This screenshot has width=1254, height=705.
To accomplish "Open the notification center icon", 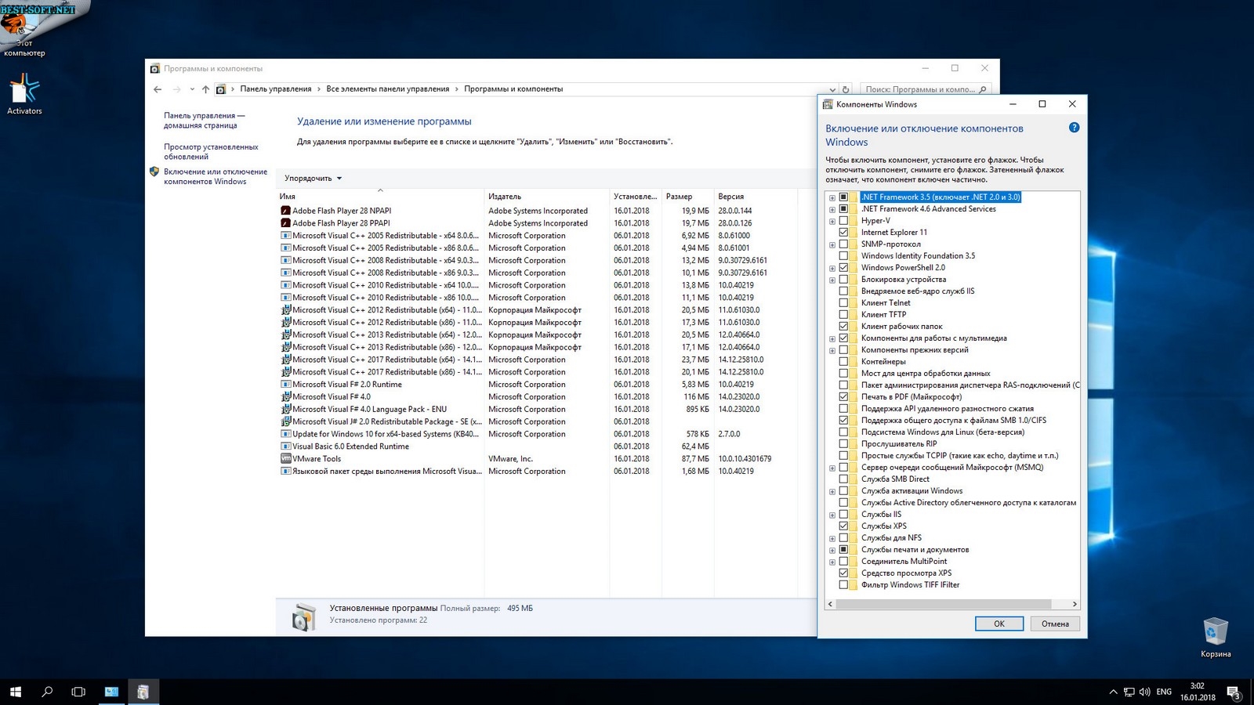I will (x=1233, y=692).
